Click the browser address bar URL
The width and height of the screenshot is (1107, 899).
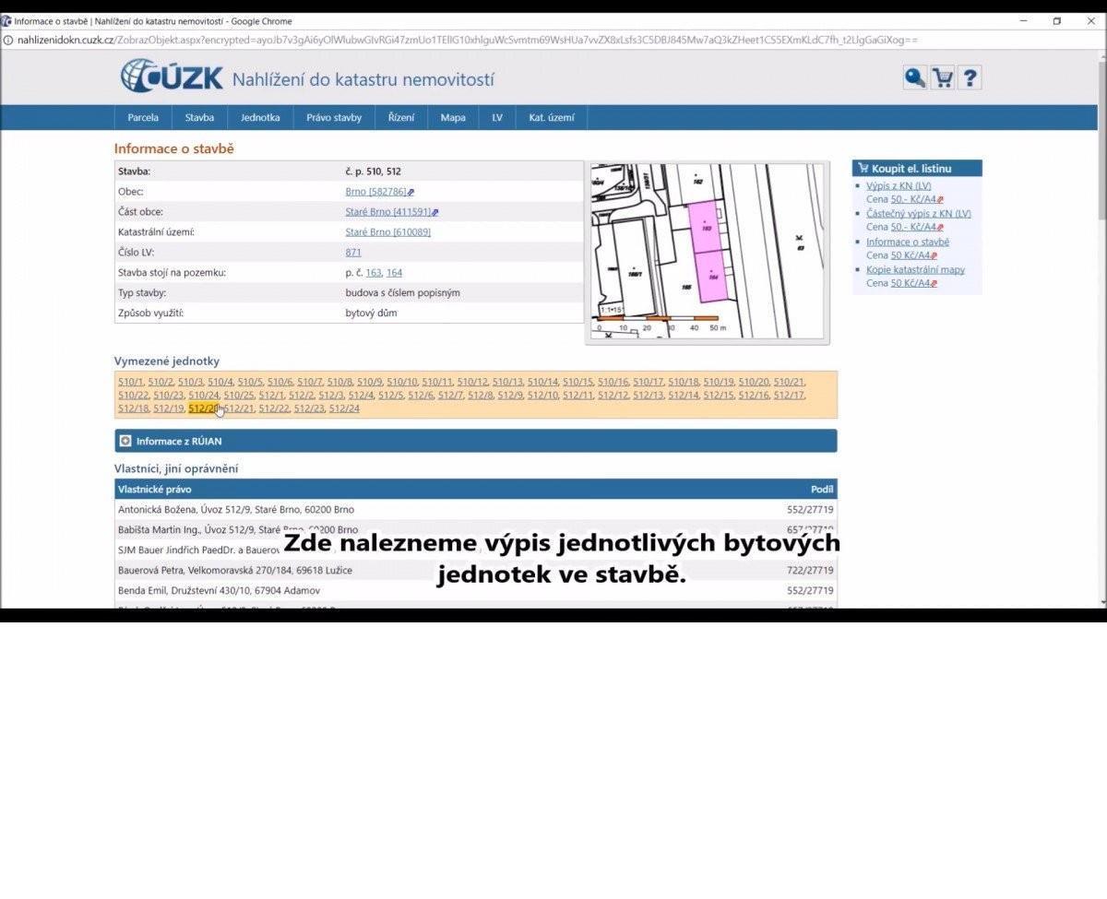pos(468,41)
